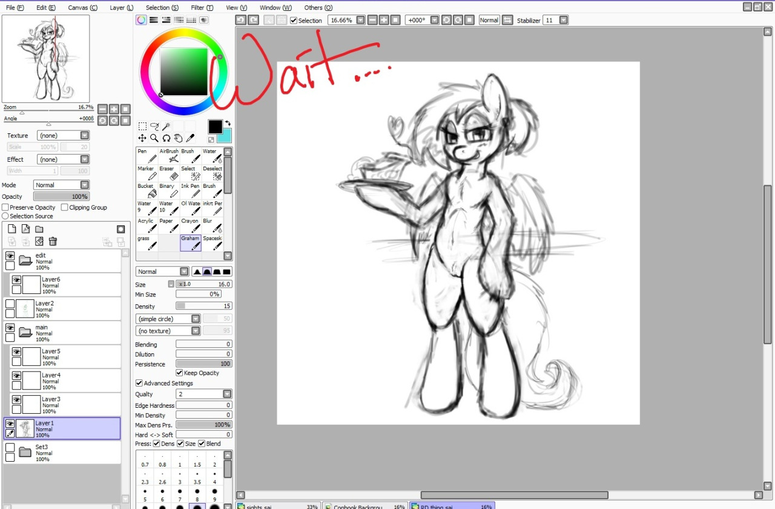The width and height of the screenshot is (775, 509).
Task: Enable Clipping Group checkbox
Action: click(65, 207)
